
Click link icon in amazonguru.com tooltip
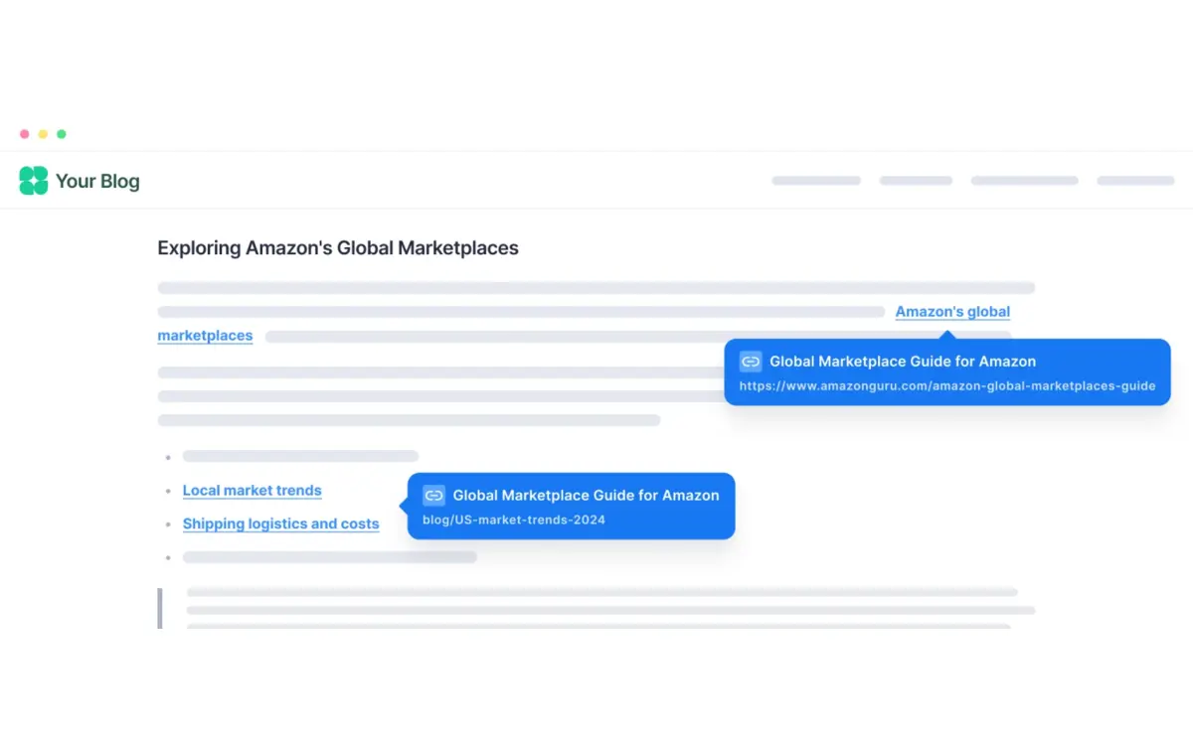click(751, 362)
